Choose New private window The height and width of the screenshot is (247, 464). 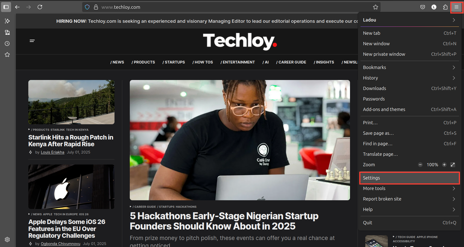[x=410, y=54]
